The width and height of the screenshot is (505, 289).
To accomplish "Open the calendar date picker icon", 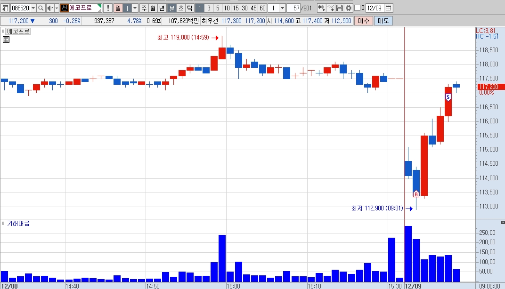I will (x=389, y=8).
